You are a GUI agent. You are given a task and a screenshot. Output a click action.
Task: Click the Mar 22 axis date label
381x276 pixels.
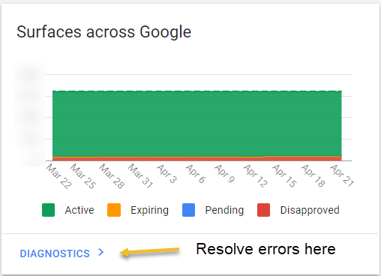59,176
